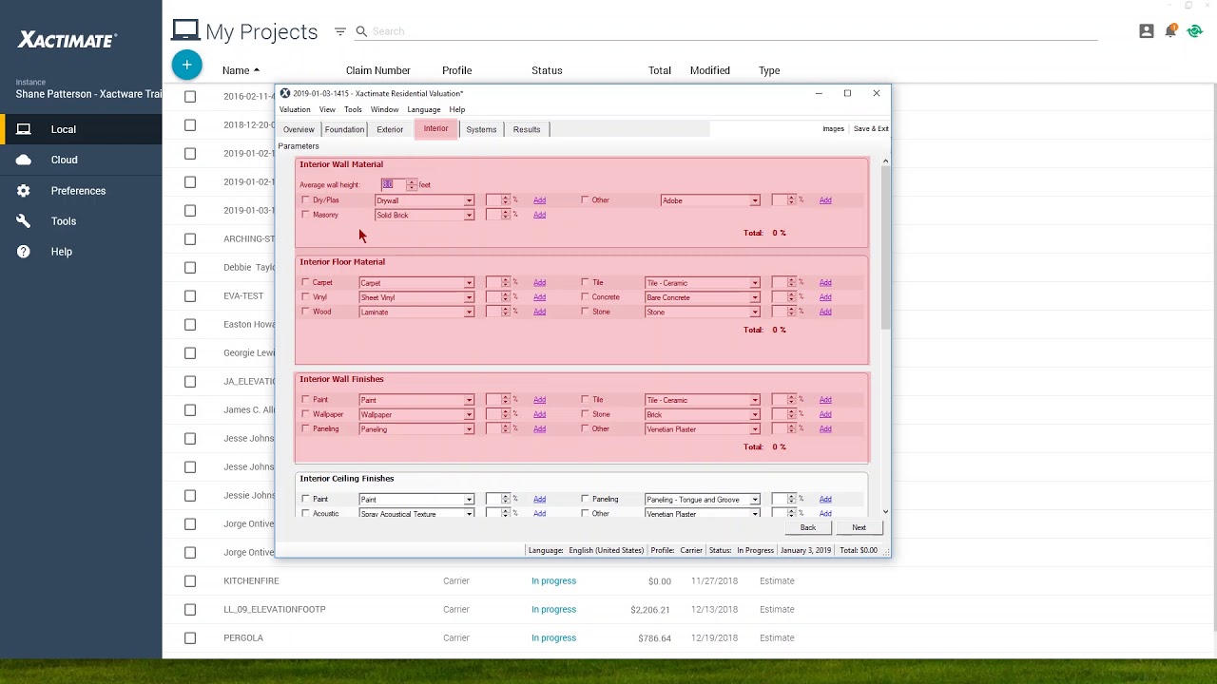The image size is (1217, 684).
Task: Open the Drywall material dropdown
Action: tap(424, 200)
